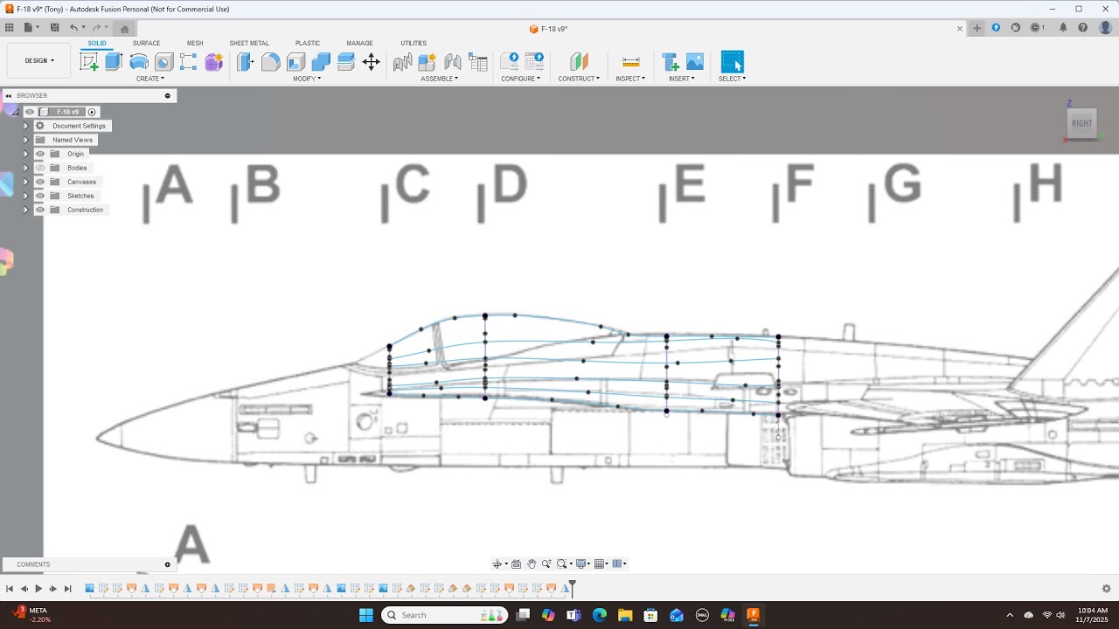Click the Save icon
Screen dimensions: 1119x629
(x=54, y=28)
